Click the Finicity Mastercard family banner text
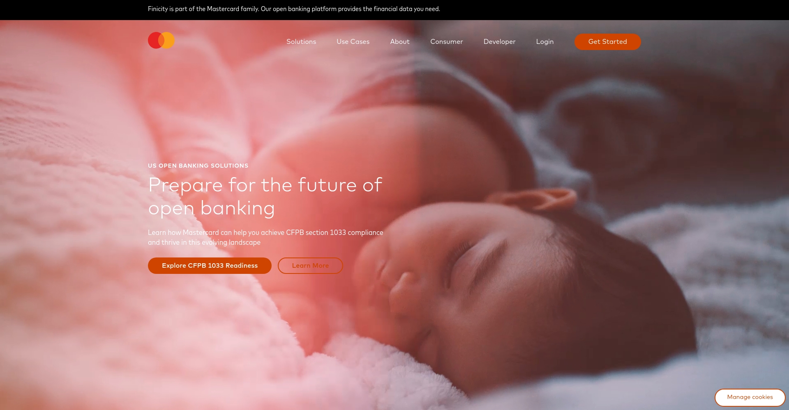The height and width of the screenshot is (410, 789). tap(294, 9)
